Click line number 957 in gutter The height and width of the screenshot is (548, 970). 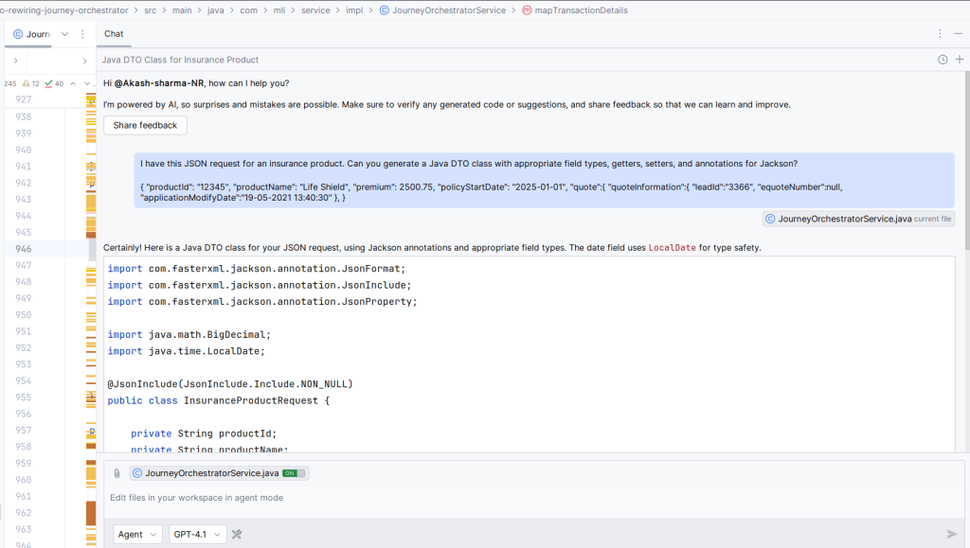tap(24, 430)
